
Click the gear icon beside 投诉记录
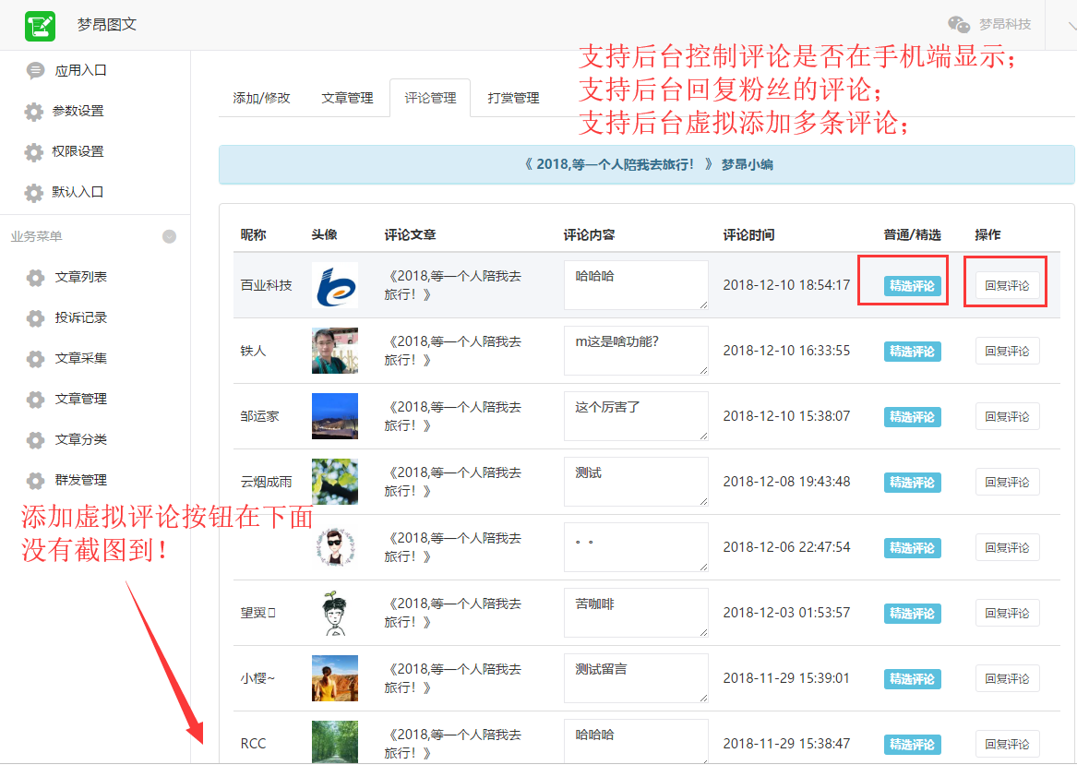tap(35, 318)
